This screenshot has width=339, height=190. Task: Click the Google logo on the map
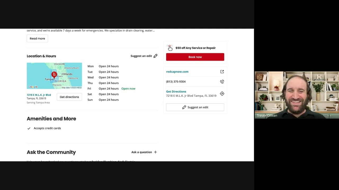coord(33,87)
